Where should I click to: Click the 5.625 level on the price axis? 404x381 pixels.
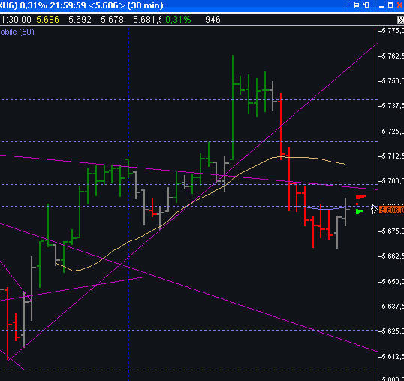coord(392,331)
